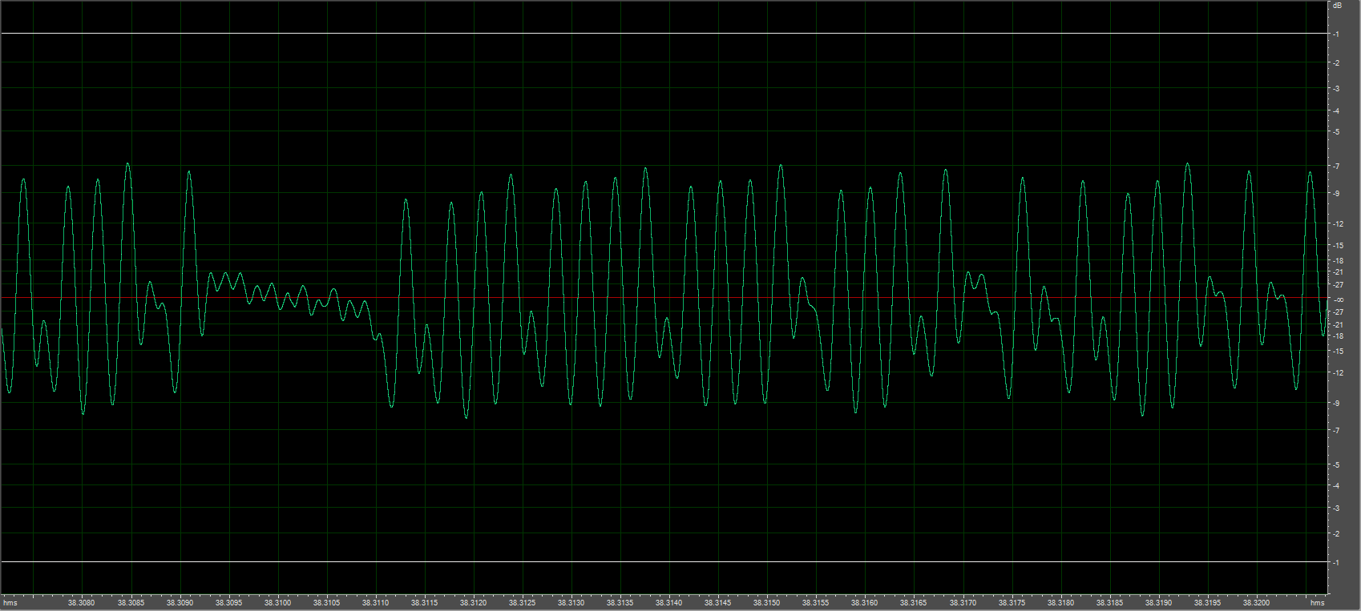Image resolution: width=1361 pixels, height=611 pixels.
Task: Click the 38.3105 time ruler label
Action: point(327,603)
